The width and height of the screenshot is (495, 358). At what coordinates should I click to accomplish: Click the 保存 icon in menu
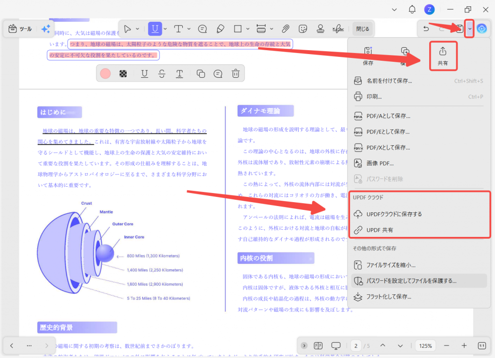[x=368, y=56]
